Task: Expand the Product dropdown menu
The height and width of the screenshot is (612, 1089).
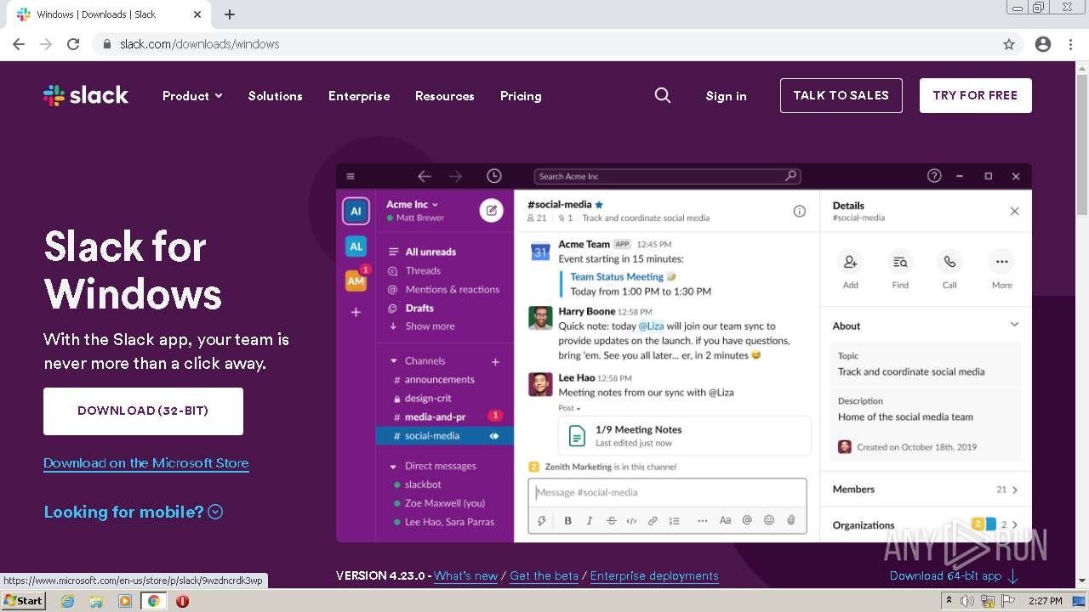Action: [x=192, y=96]
